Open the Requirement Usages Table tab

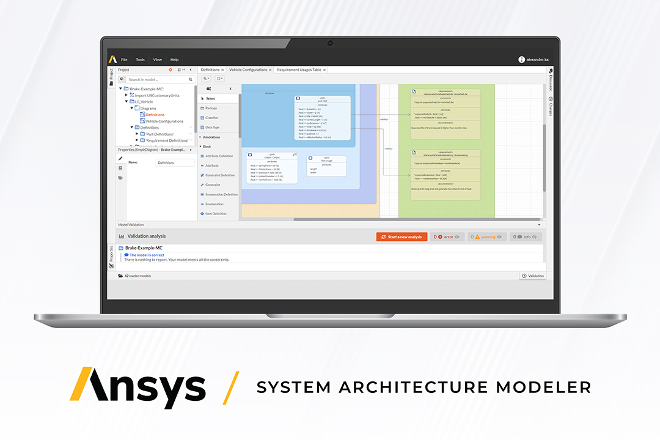click(x=300, y=70)
